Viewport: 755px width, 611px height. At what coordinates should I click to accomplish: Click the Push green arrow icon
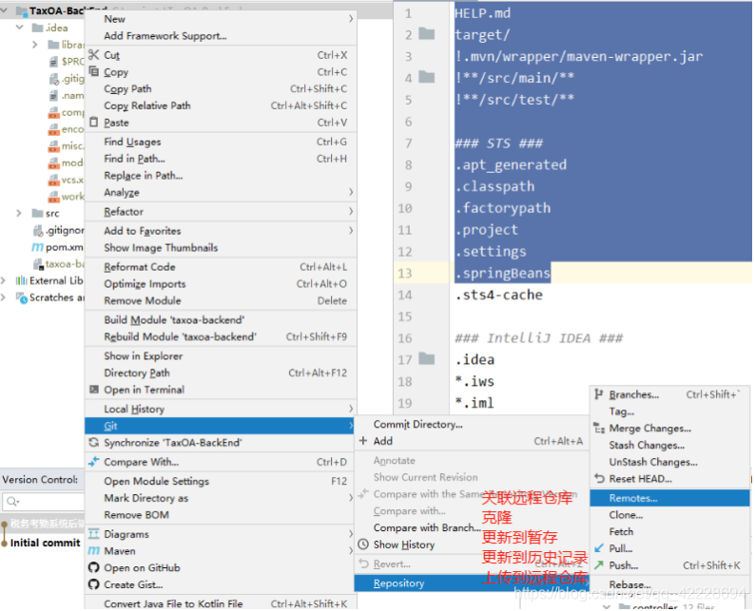coord(599,565)
